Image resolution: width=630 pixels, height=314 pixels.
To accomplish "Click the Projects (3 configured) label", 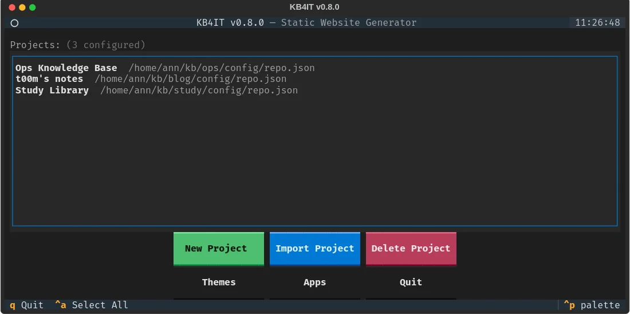I will [77, 45].
